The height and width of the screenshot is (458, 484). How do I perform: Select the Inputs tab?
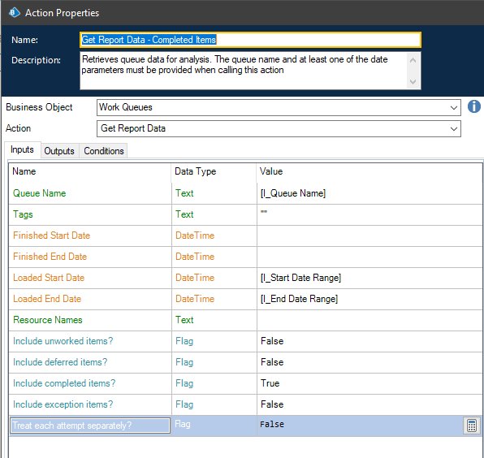pos(22,149)
